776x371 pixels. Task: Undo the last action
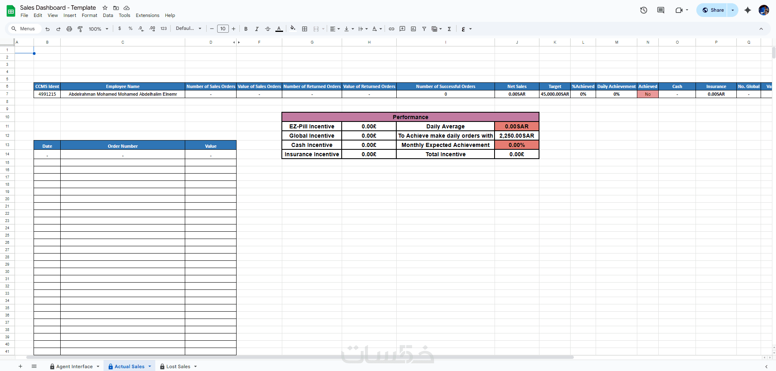point(48,29)
